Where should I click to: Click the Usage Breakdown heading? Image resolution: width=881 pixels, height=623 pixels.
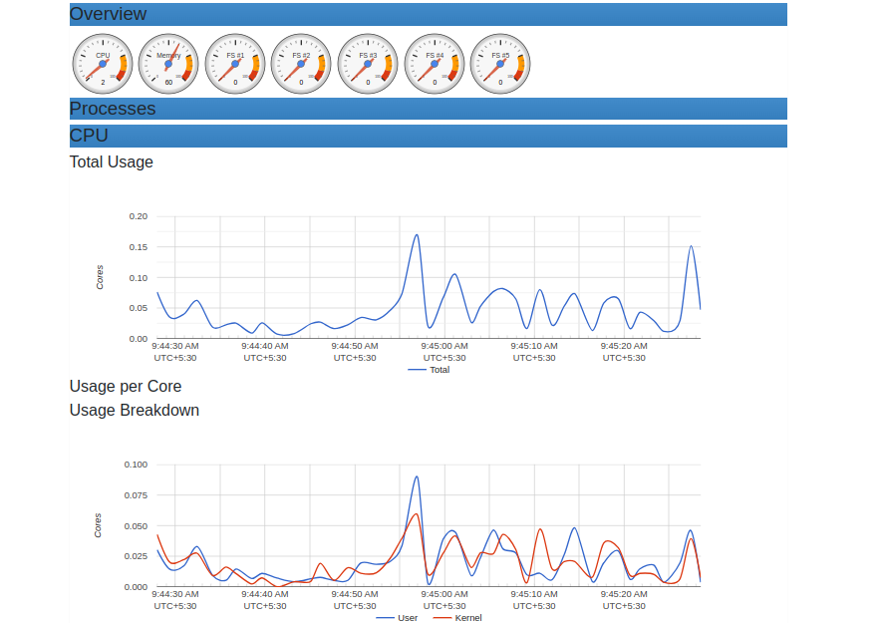[135, 410]
